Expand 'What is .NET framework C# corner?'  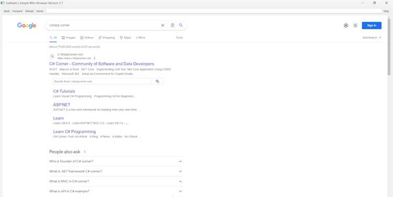(x=116, y=171)
